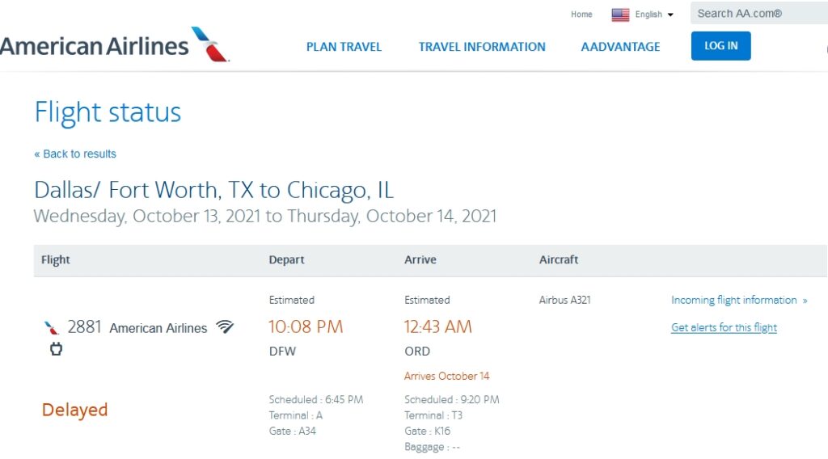Click the Airbus A321 aircraft label
This screenshot has width=828, height=459.
pyautogui.click(x=564, y=300)
